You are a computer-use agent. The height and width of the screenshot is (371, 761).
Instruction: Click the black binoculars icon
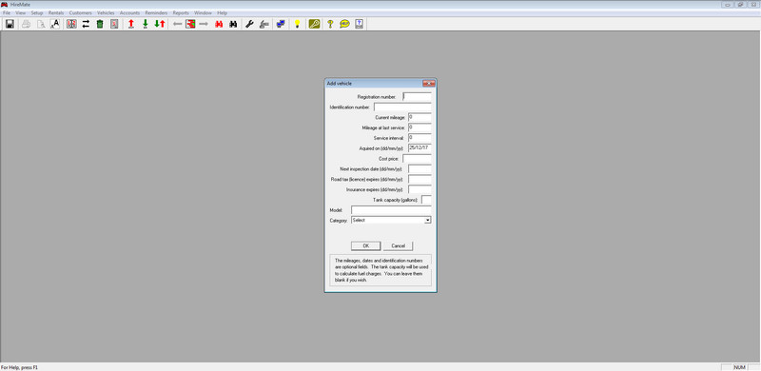[x=233, y=24]
